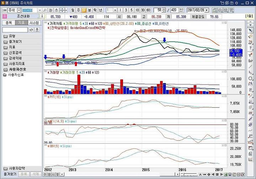Click the first window-layout icon right of date
The height and width of the screenshot is (179, 256).
(214, 10)
